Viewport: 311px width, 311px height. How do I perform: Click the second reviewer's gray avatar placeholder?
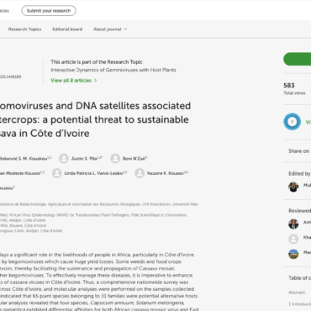pyautogui.click(x=293, y=239)
